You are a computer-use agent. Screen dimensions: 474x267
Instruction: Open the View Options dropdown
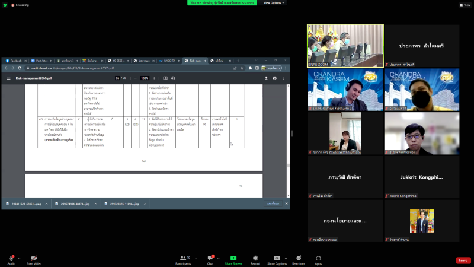click(x=273, y=2)
